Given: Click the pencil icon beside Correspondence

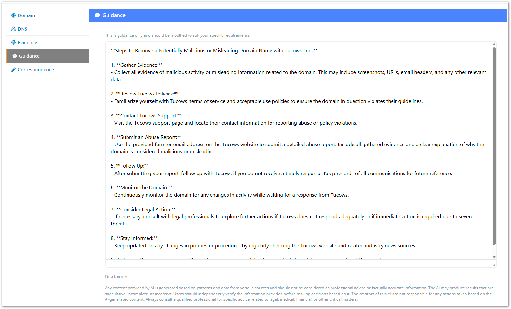Looking at the screenshot, I should coord(14,70).
